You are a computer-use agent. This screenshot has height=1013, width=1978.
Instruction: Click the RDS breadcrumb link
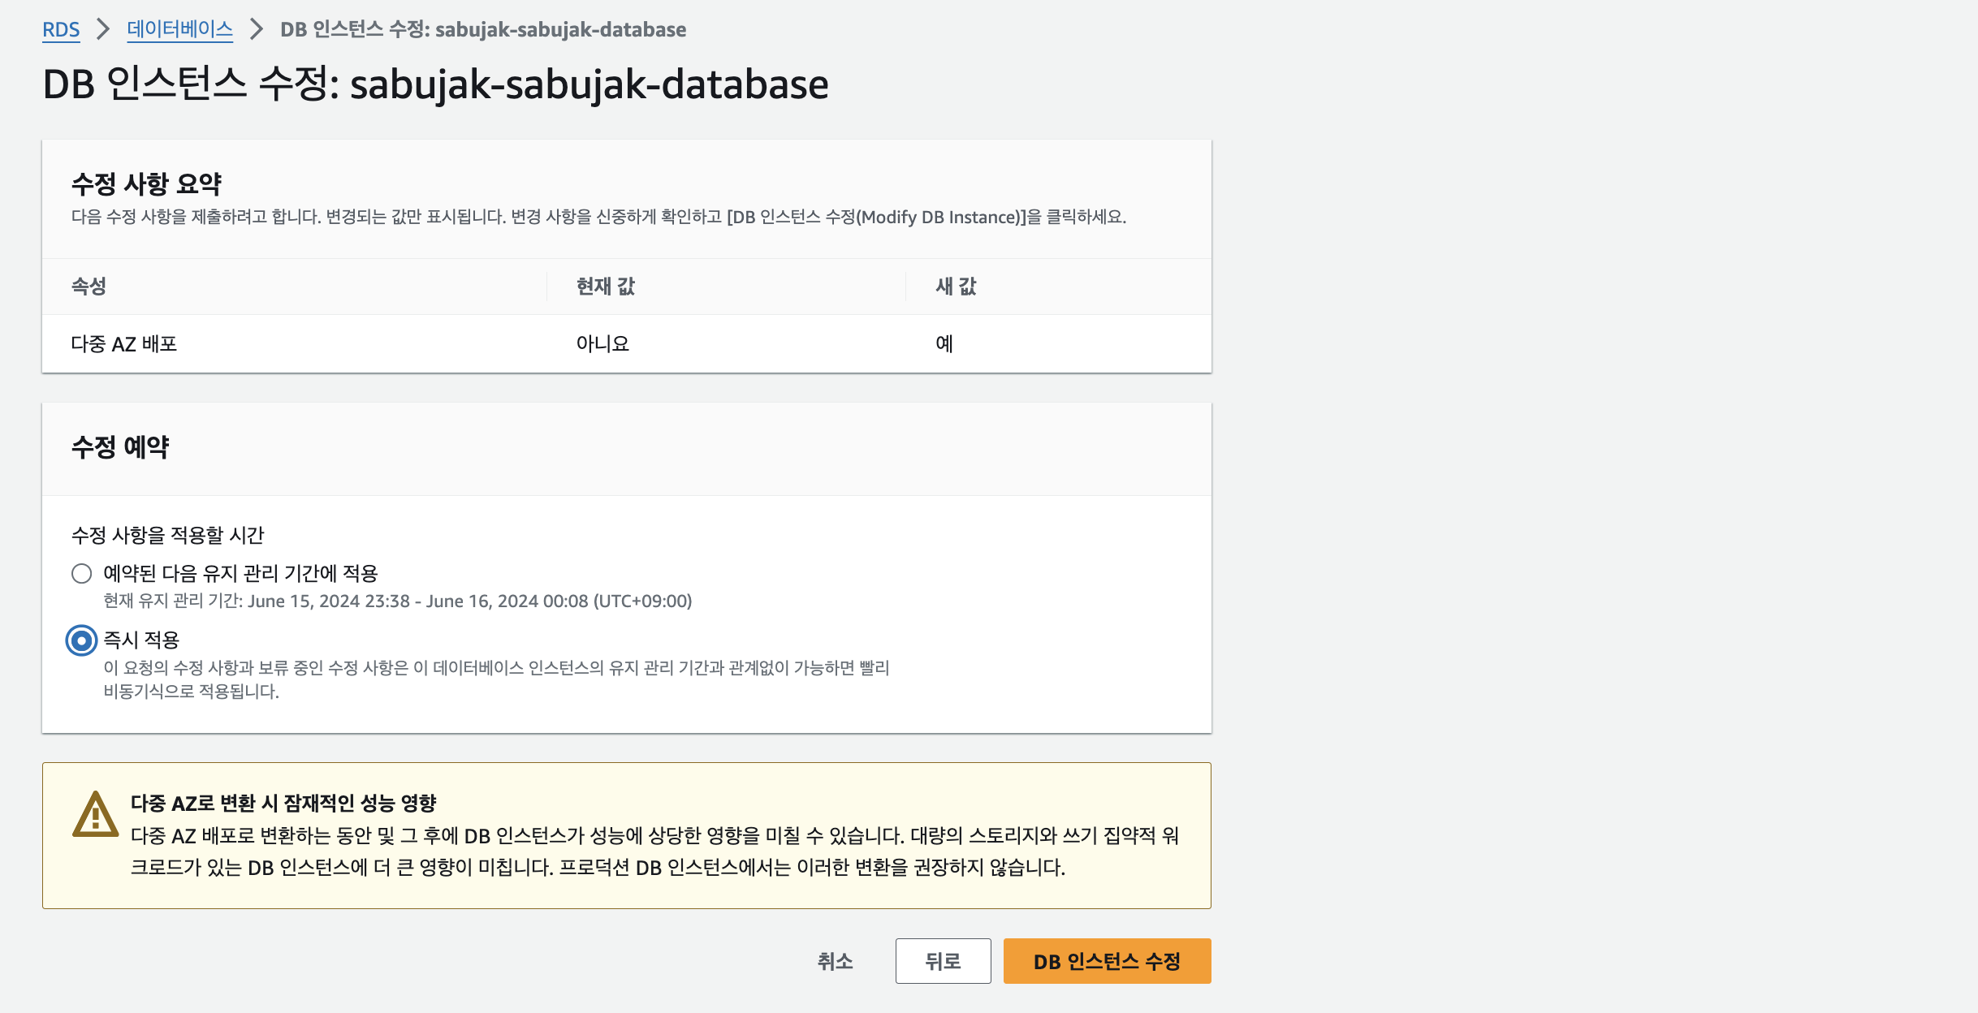tap(61, 30)
